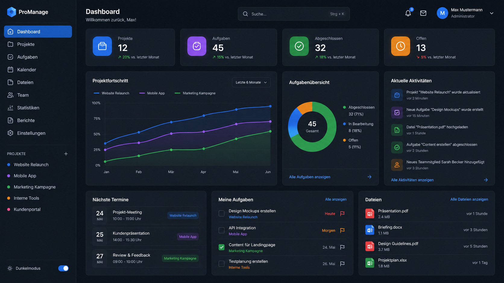Click the flag icon for Content für Landingpage
The width and height of the screenshot is (504, 283).
pyautogui.click(x=342, y=247)
